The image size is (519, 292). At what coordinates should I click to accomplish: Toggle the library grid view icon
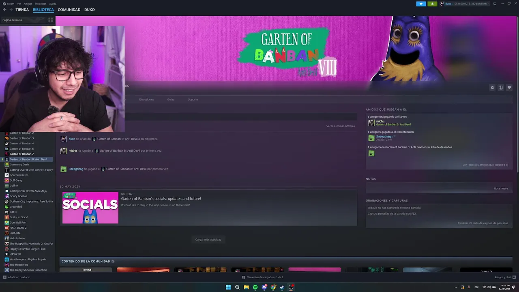point(51,19)
